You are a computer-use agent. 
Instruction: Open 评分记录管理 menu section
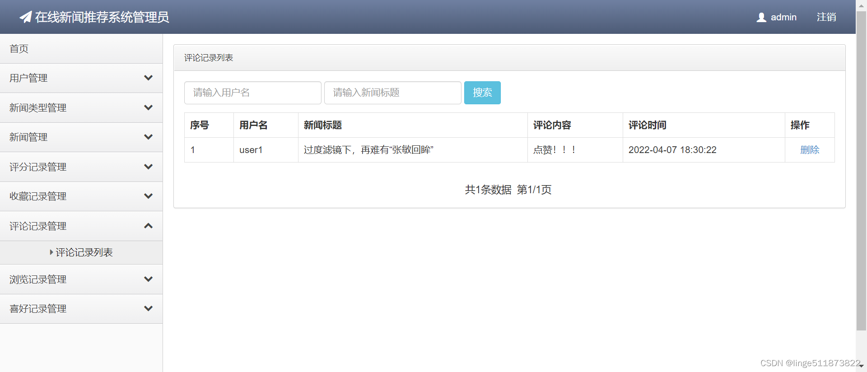(x=81, y=167)
